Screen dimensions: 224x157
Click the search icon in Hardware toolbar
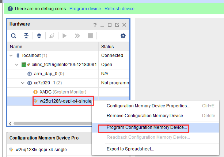[x=14, y=36]
